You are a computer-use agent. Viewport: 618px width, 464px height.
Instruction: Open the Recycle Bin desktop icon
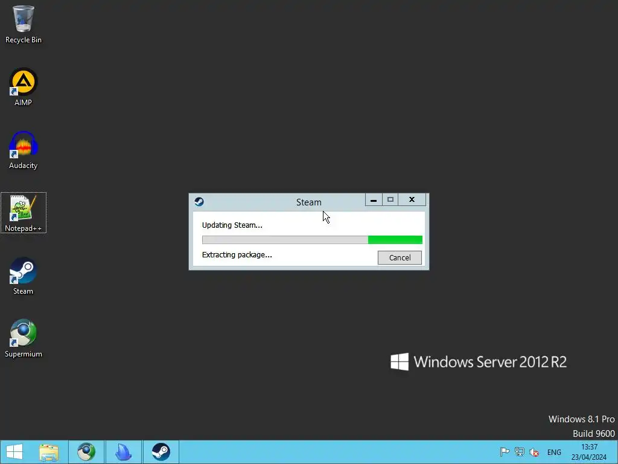click(24, 24)
